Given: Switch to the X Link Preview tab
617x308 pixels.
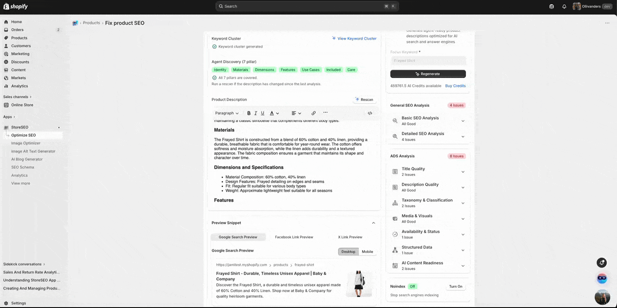Looking at the screenshot, I should [350, 237].
